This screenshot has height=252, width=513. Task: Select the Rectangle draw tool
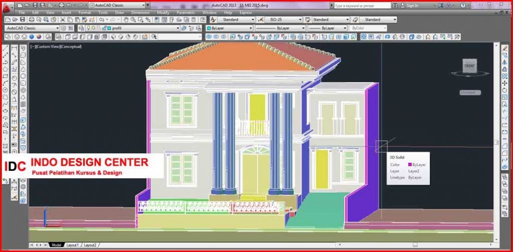tap(5, 76)
